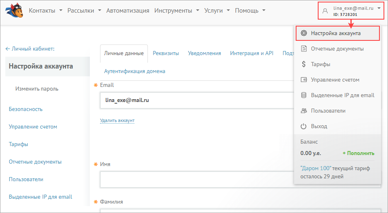Expand the Контакты dropdown menu

coord(45,11)
